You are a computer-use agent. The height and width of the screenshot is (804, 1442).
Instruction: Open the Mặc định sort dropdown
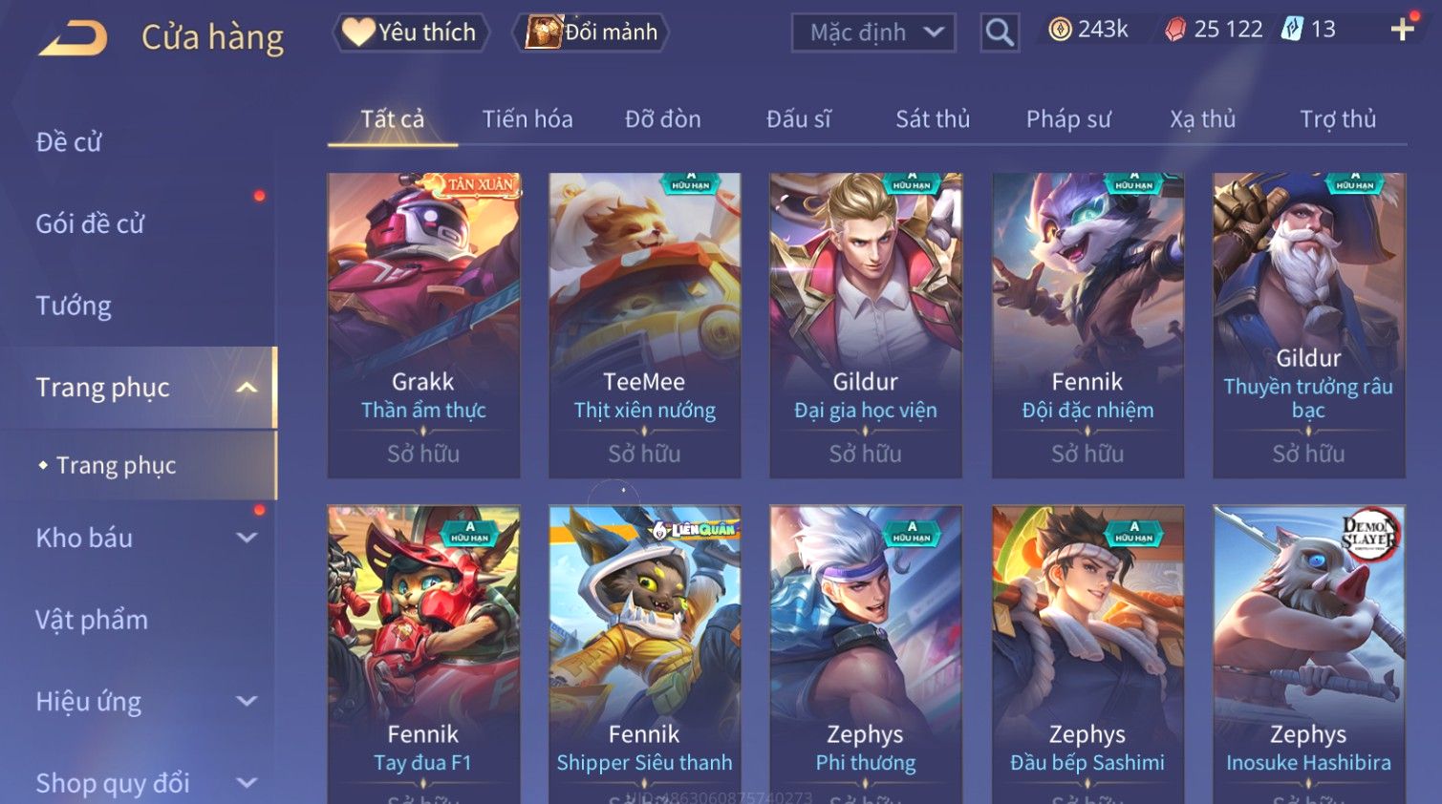[873, 32]
